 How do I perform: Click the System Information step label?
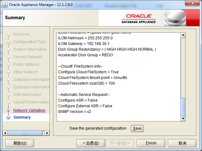[30, 49]
